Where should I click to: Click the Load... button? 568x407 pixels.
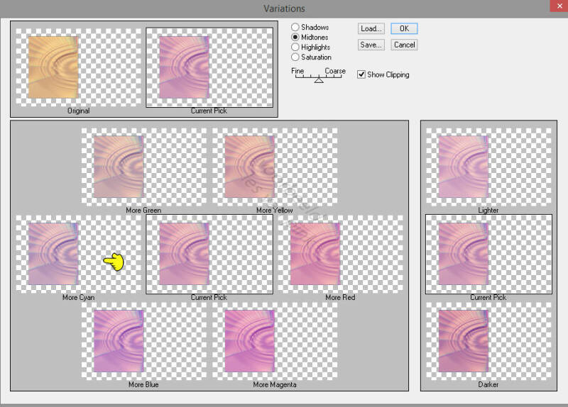(x=371, y=28)
